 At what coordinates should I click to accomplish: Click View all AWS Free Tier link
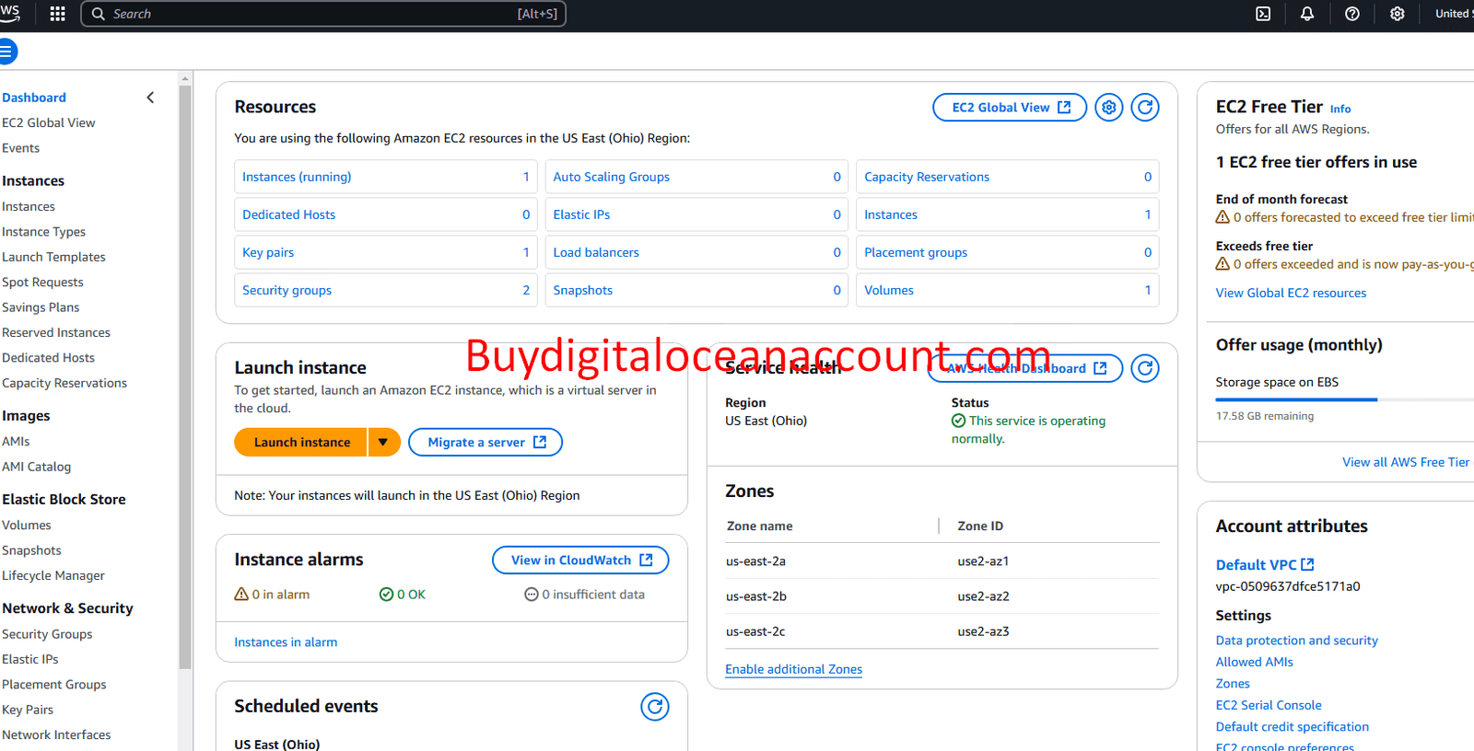pos(1406,462)
